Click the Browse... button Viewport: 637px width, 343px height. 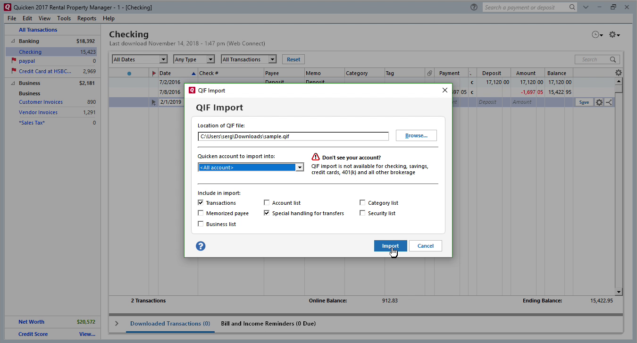click(x=416, y=135)
